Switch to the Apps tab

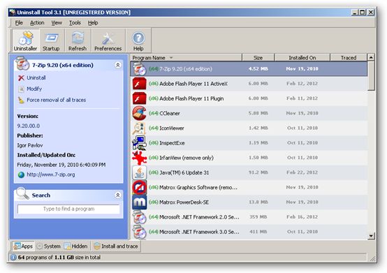[x=23, y=246]
